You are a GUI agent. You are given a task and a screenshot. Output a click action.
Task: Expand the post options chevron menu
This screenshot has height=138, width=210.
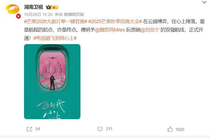click(204, 2)
